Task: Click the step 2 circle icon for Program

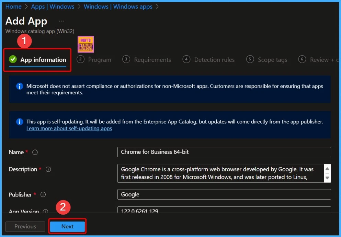Action: click(x=80, y=59)
